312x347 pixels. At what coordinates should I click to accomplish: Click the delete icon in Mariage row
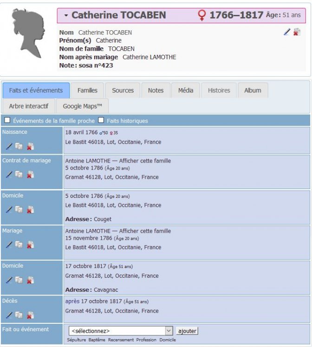(x=30, y=245)
